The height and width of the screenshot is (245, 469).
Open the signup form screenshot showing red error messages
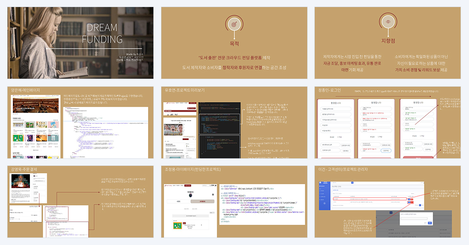376,128
